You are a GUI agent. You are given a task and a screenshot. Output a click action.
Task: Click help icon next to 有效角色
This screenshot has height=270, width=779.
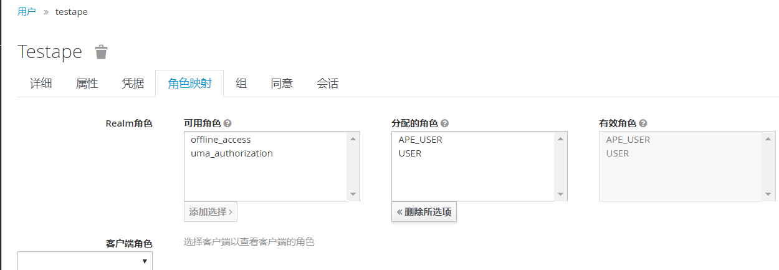coord(643,123)
